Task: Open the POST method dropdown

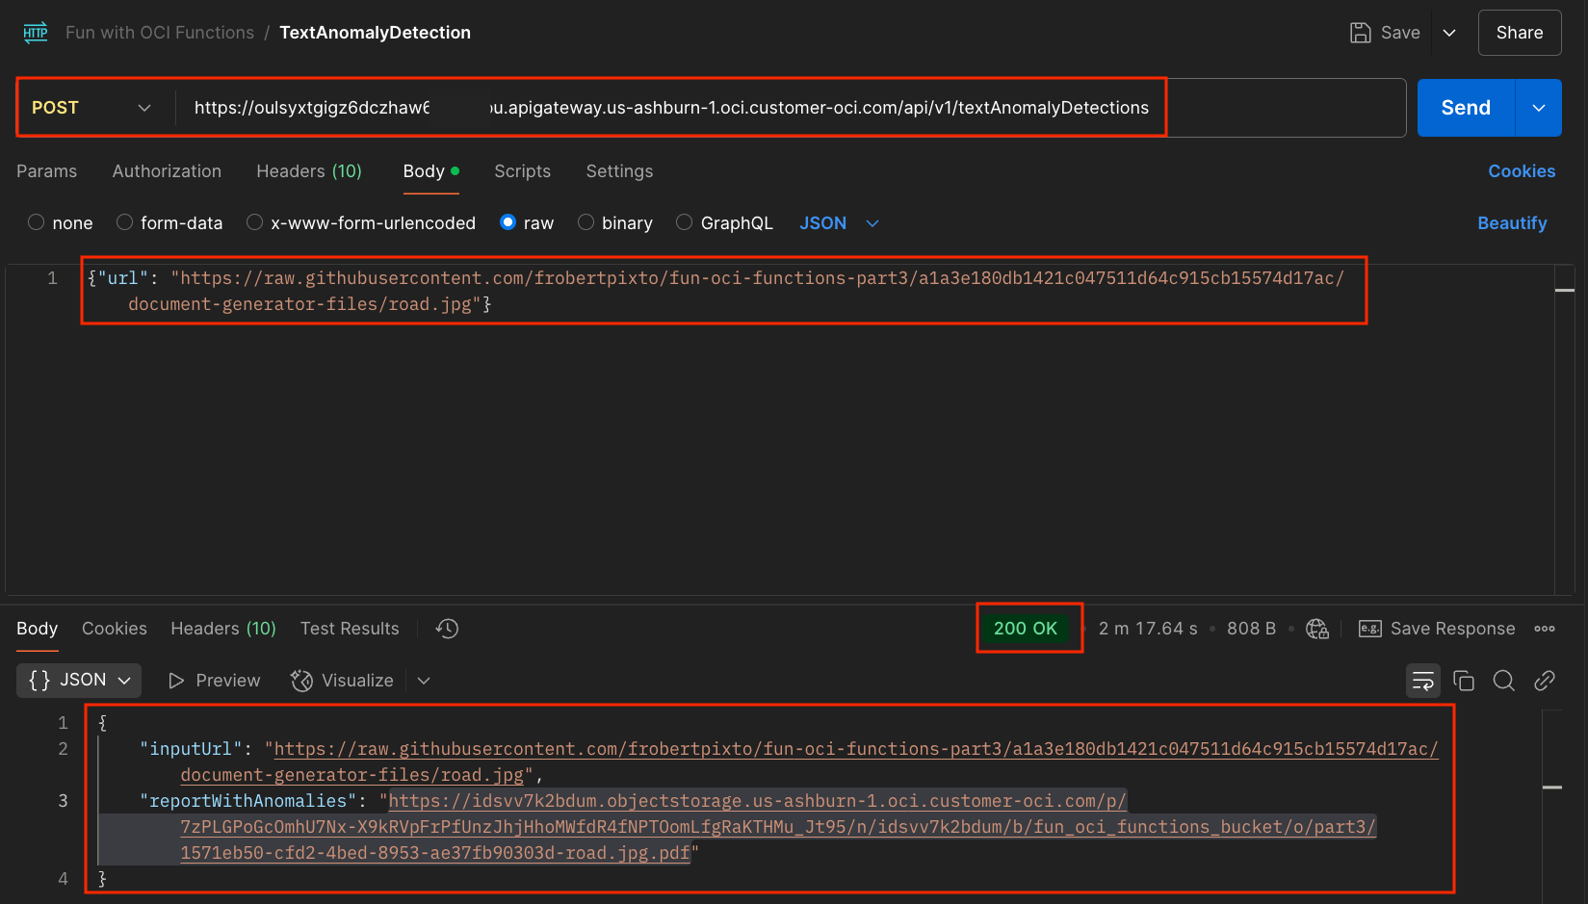Action: pos(92,108)
